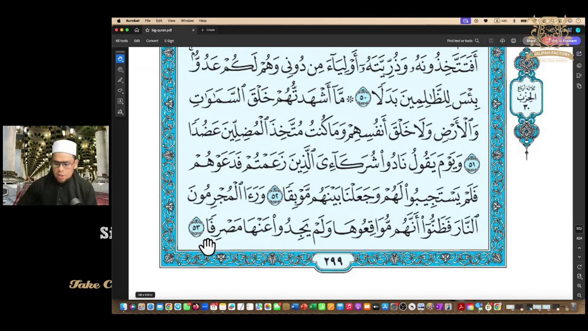Open the Ask AI Assistant button
Image resolution: width=588 pixels, height=331 pixels.
562,41
